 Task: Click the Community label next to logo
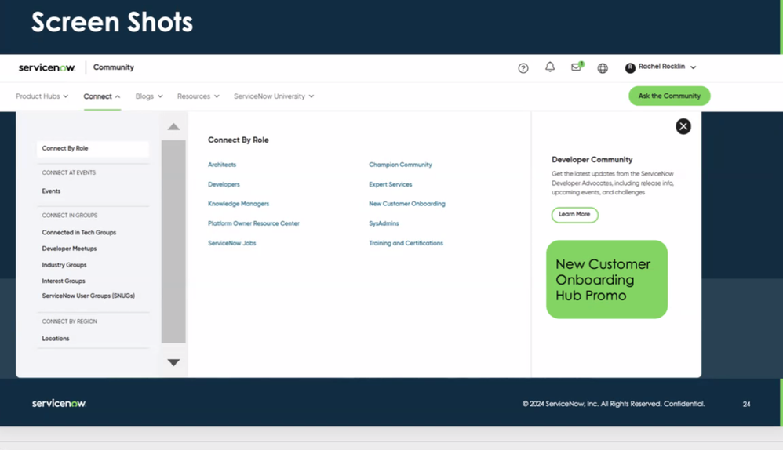coord(113,67)
